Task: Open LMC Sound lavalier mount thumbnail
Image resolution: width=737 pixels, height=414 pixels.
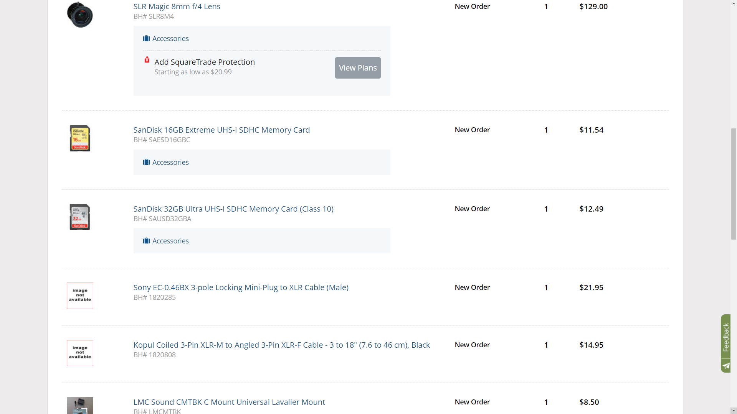Action: coord(80,405)
